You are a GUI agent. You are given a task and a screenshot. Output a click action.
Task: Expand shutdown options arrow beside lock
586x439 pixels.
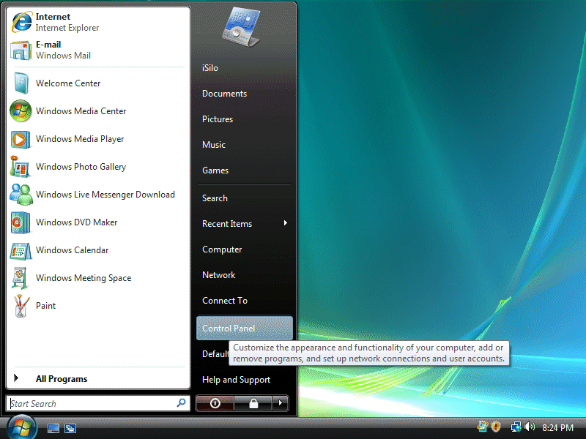tap(281, 403)
